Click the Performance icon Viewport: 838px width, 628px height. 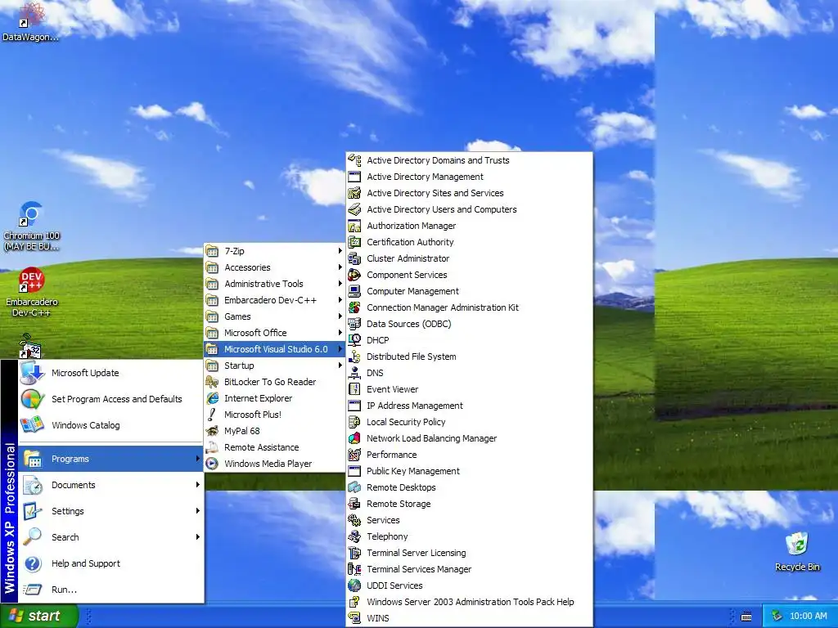(x=354, y=455)
